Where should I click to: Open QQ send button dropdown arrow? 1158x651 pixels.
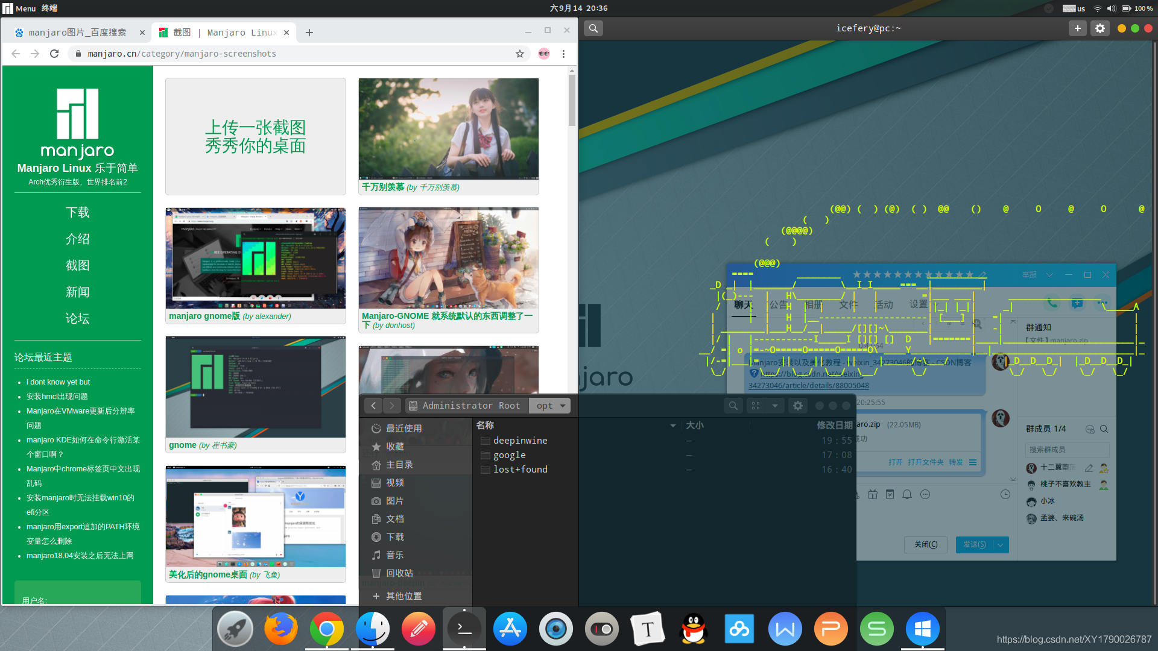(x=1001, y=545)
